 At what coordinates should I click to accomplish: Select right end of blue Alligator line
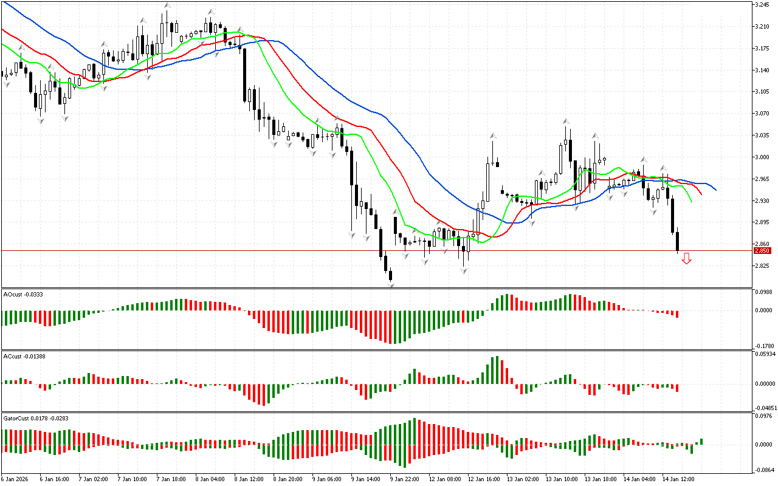(715, 190)
